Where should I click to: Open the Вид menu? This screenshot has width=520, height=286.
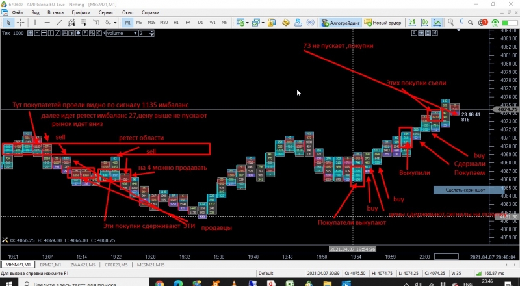point(35,12)
